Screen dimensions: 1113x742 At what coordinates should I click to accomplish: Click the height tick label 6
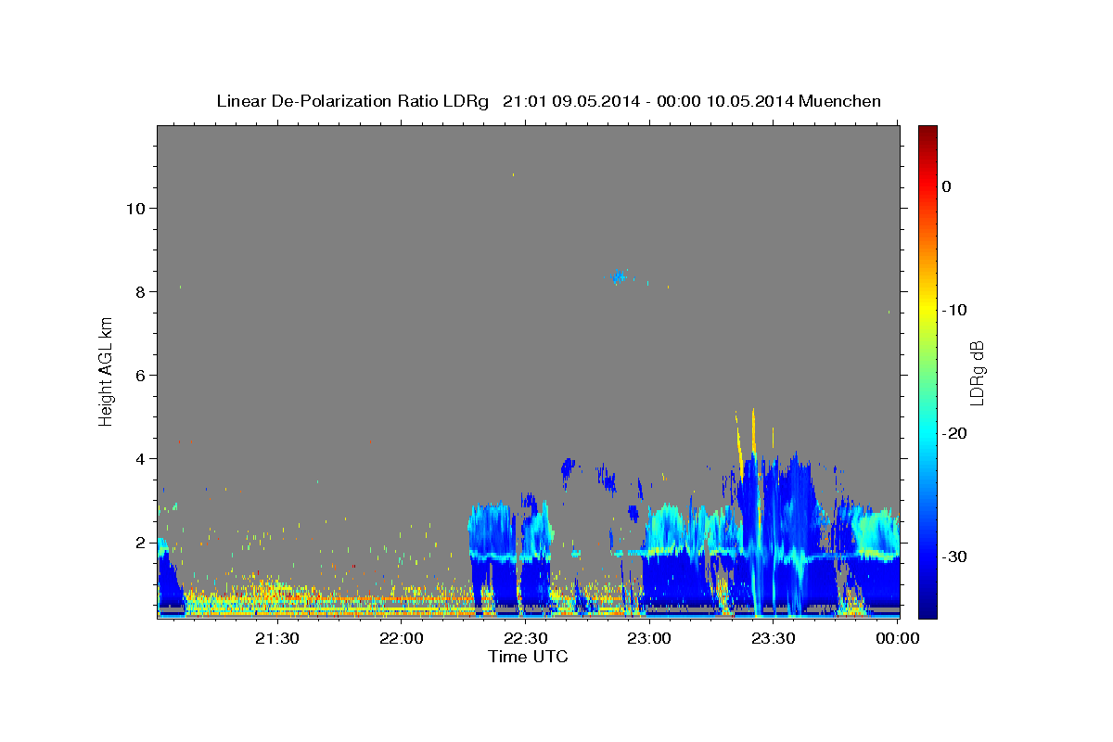coord(141,375)
